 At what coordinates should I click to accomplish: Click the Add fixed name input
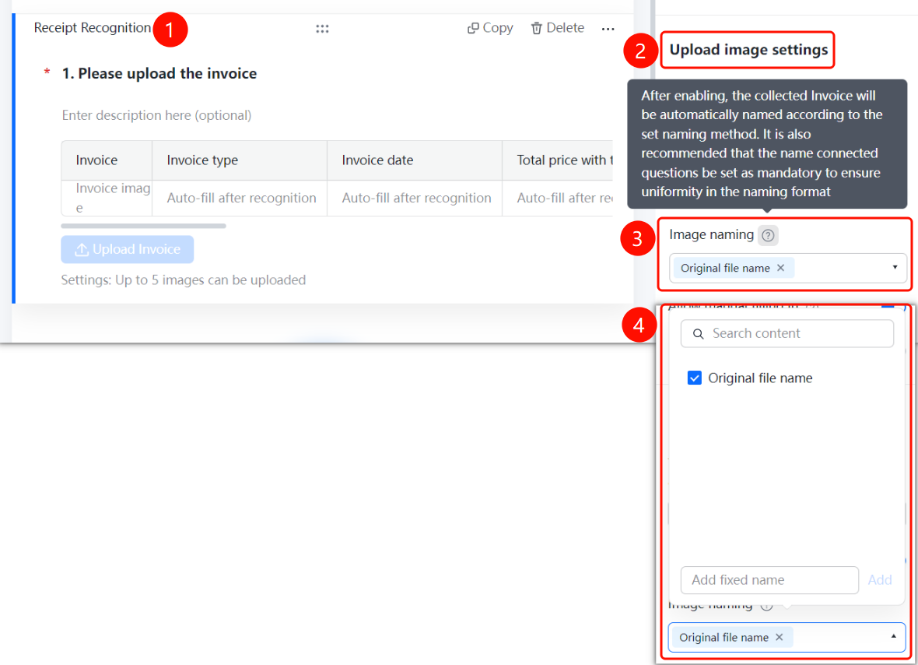(x=769, y=580)
